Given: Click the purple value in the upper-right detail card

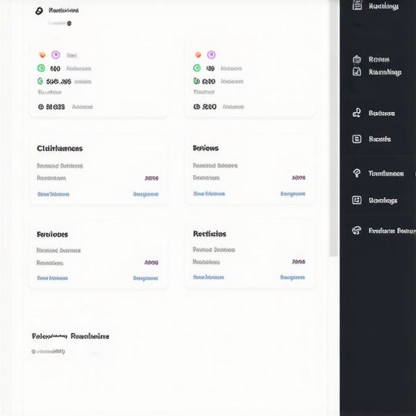Looking at the screenshot, I should (x=299, y=178).
